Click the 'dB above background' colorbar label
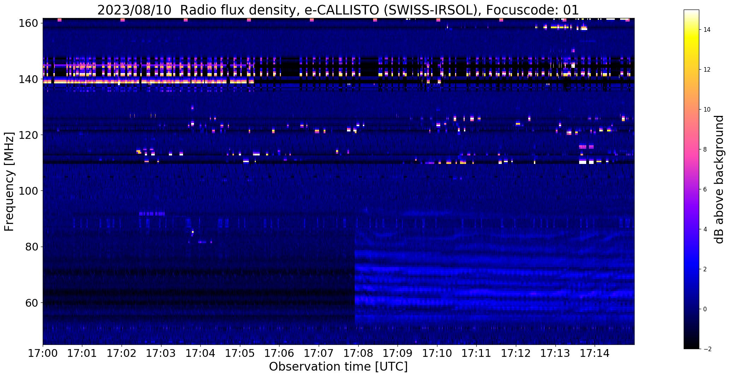 (x=719, y=179)
